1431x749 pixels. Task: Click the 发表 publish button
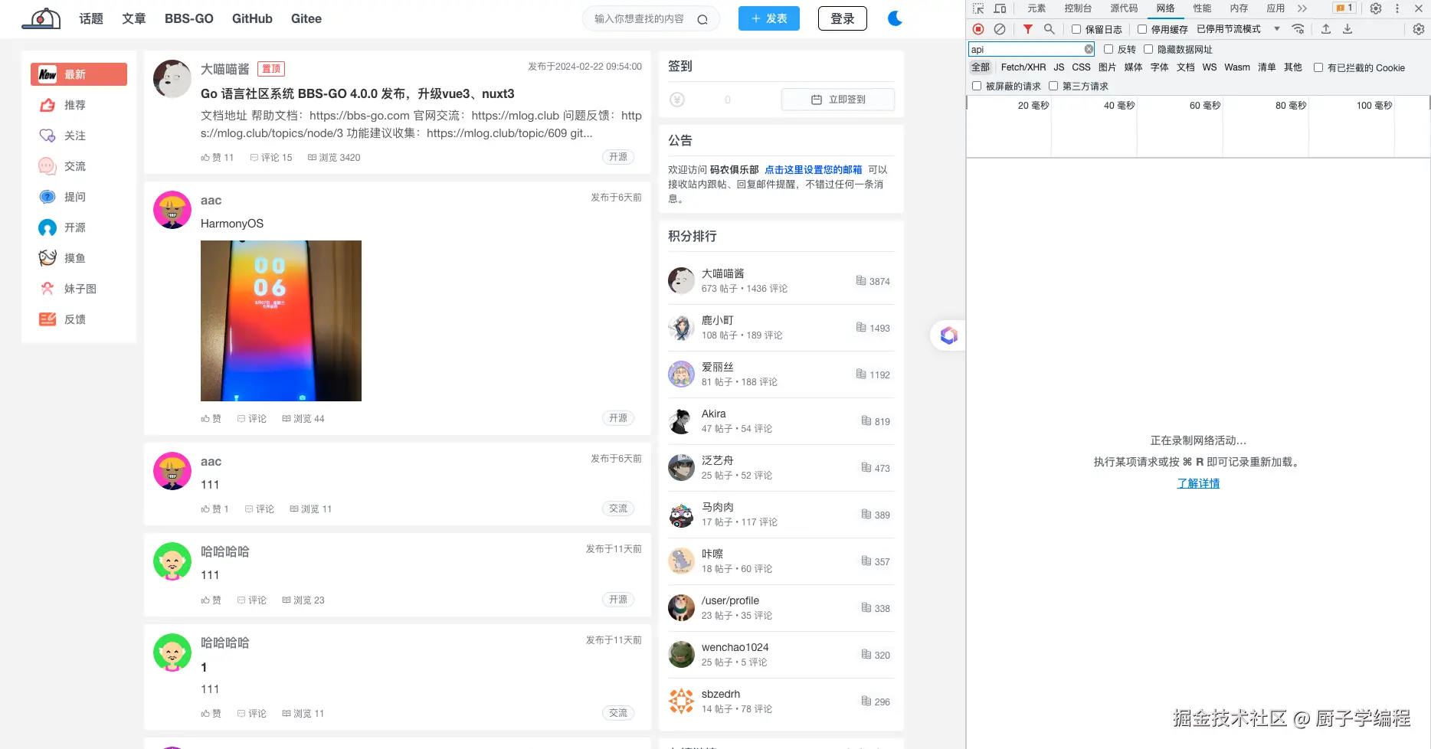(x=768, y=18)
